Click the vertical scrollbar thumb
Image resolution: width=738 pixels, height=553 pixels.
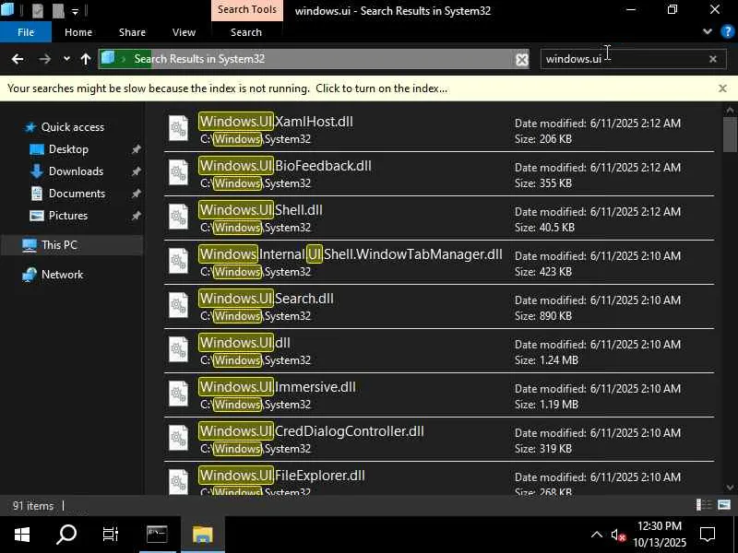(730, 135)
